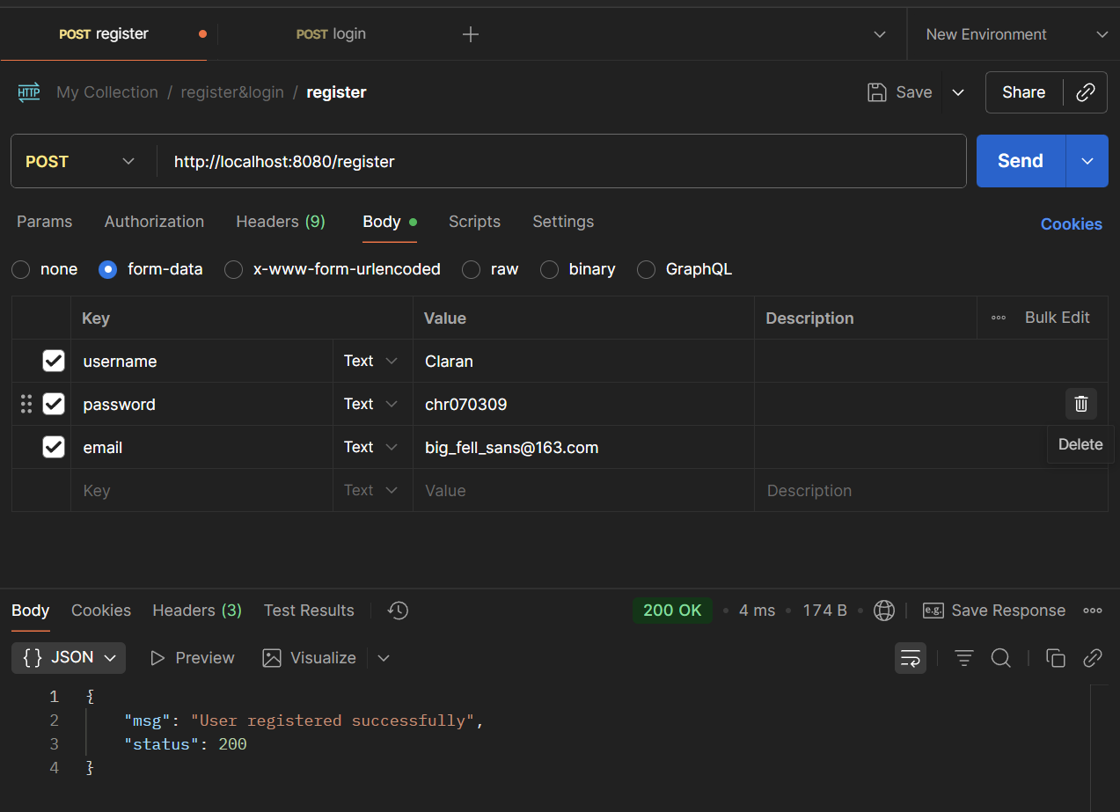Open the Cookies link
The height and width of the screenshot is (812, 1120).
(1071, 224)
